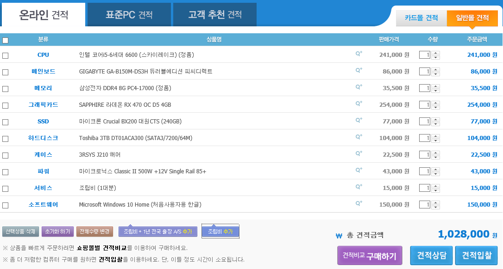The height and width of the screenshot is (269, 503).
Task: Check the SSD row checkbox
Action: (5, 122)
